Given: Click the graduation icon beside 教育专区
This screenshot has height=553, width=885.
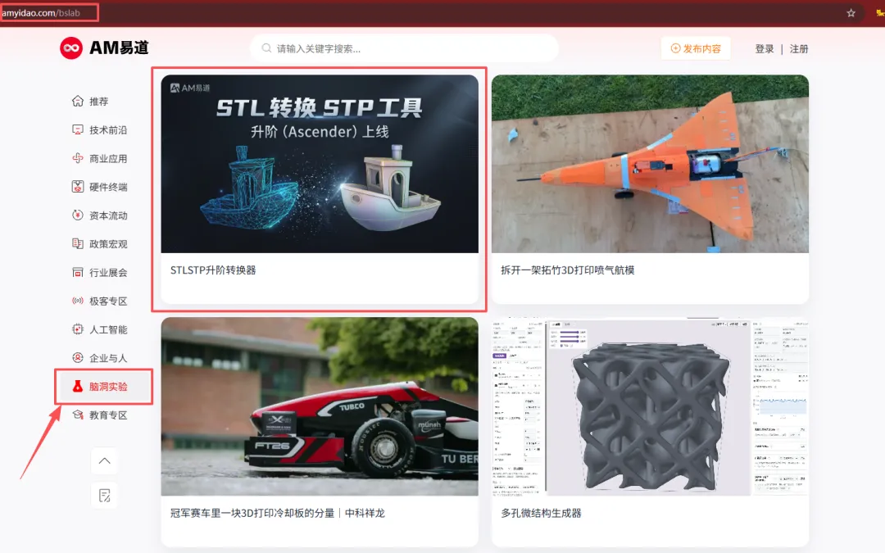Looking at the screenshot, I should click(78, 415).
